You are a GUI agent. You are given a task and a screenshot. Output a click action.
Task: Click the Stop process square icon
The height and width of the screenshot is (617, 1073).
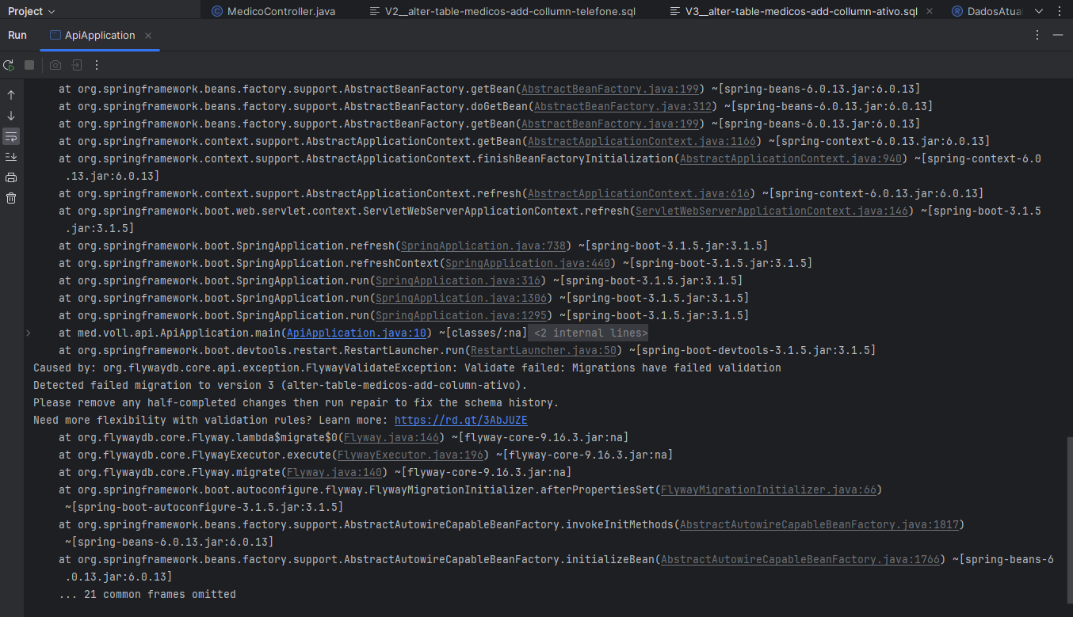(29, 65)
